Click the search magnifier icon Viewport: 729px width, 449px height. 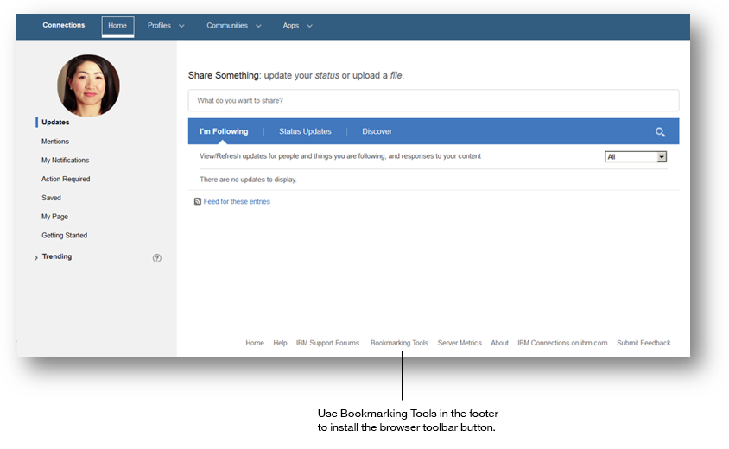coord(660,132)
